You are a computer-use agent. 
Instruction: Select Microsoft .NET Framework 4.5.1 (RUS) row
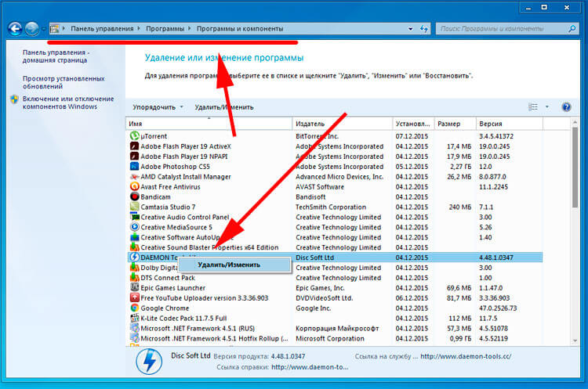click(x=334, y=328)
